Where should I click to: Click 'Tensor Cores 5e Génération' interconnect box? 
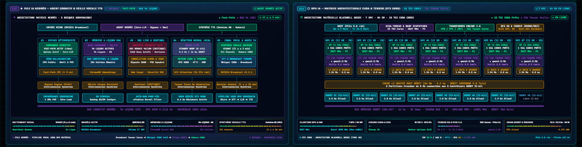[x=192, y=85]
